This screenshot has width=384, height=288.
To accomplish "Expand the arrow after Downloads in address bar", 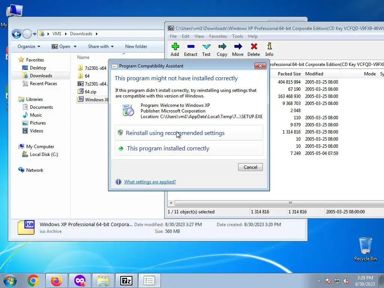I will (x=96, y=34).
